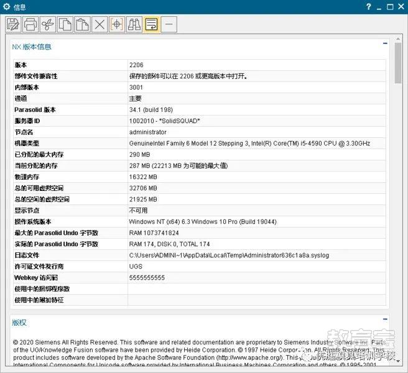
Task: Click the 显示节点 value 不可用
Action: point(139,210)
